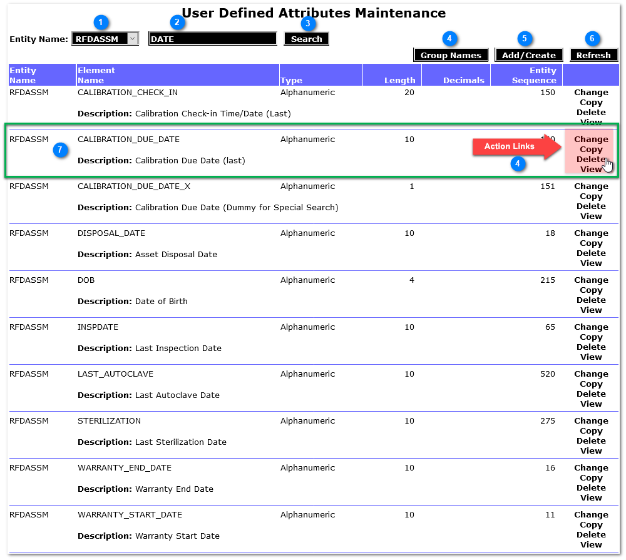View the CALIBRATION_DUE_DATE_X attribute
Screen dimensions: 626x560
point(591,216)
